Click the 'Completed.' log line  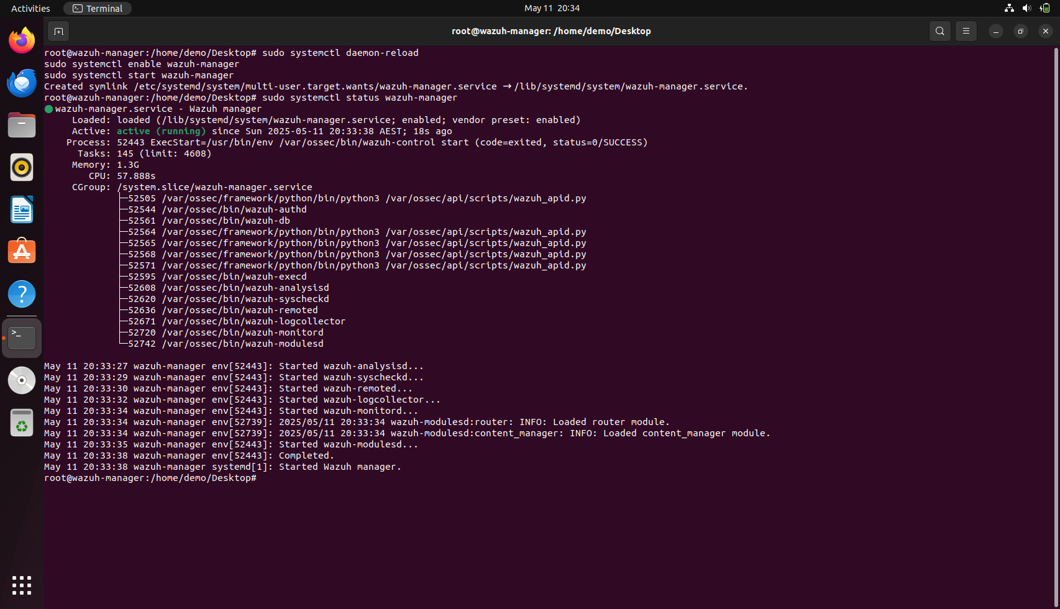tap(189, 456)
